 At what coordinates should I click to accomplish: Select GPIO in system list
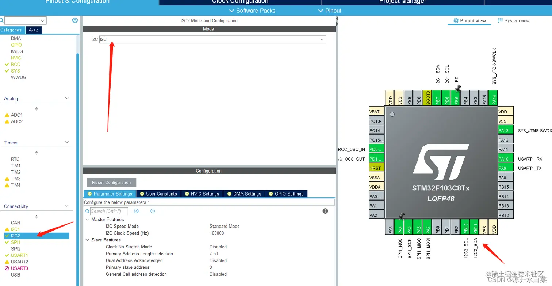click(16, 45)
